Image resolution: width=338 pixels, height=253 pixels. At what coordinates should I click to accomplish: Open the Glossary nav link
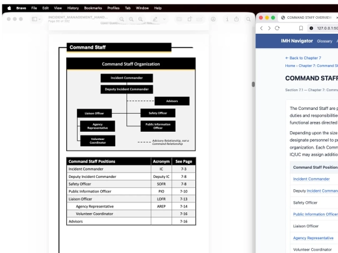point(324,41)
